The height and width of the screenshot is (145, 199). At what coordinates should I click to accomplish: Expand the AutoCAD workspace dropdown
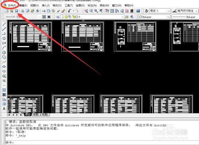point(39,17)
